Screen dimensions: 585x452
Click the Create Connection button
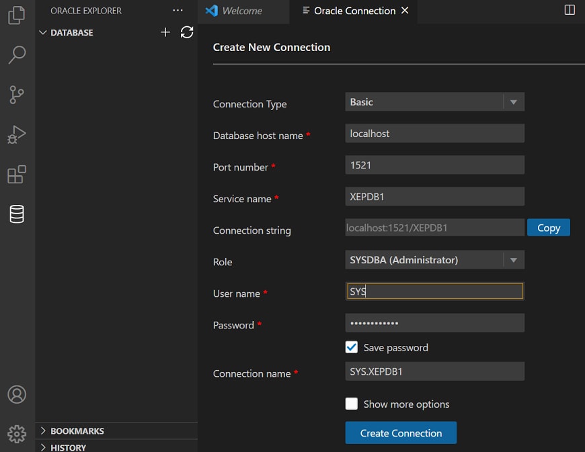point(401,433)
